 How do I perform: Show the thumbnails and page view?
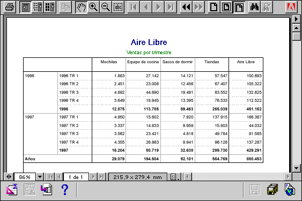pos(50,8)
